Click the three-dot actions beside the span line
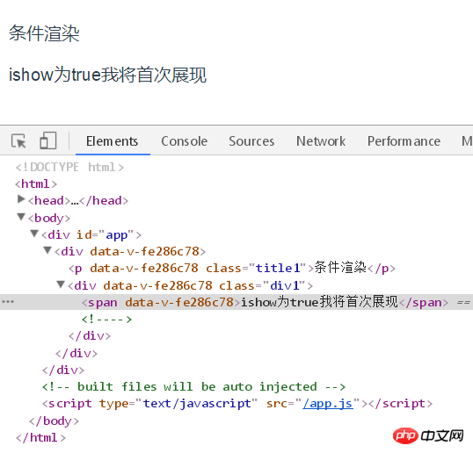This screenshot has height=453, width=473. [8, 302]
